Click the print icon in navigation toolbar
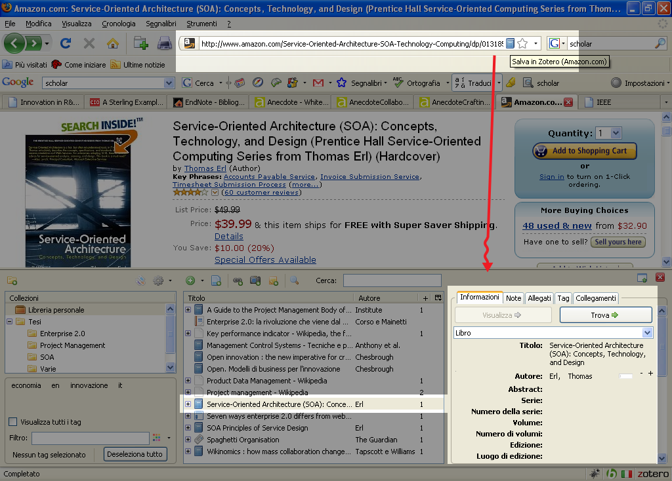This screenshot has width=672, height=481. point(165,43)
